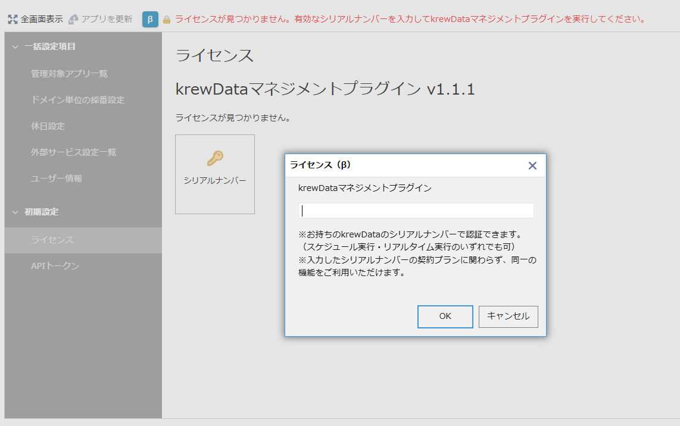This screenshot has height=426, width=680.
Task: Select ドメイン単位の採番設定 in the sidebar
Action: [x=77, y=100]
